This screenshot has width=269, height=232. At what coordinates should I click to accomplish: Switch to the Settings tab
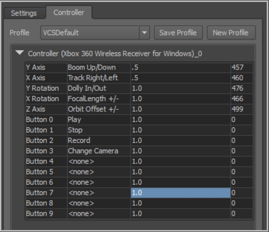(x=23, y=13)
